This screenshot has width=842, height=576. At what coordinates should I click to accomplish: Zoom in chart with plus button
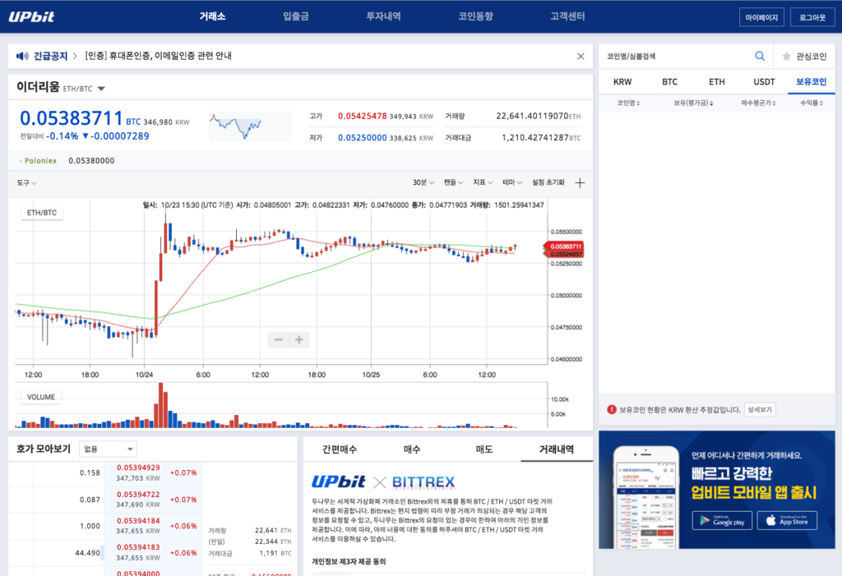click(x=299, y=340)
